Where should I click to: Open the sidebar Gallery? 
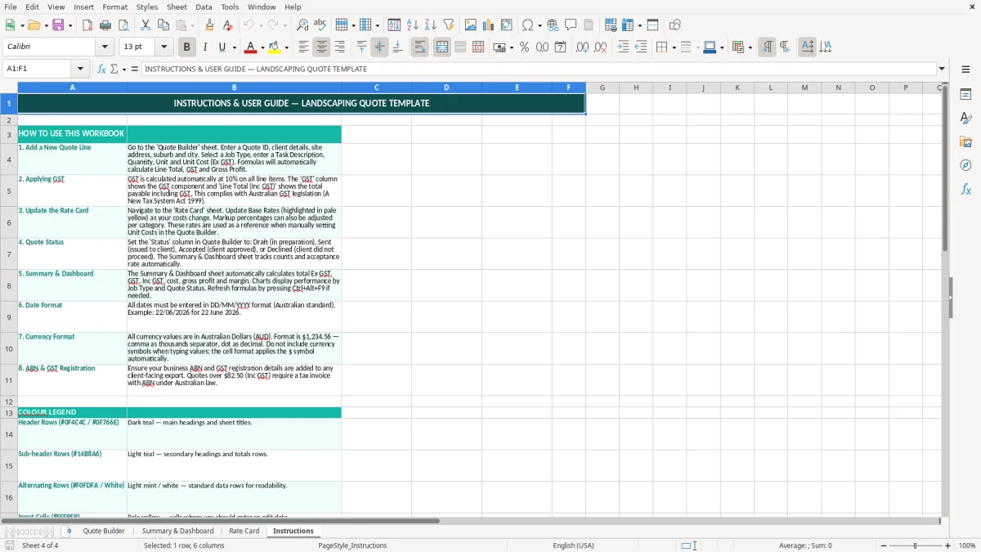point(965,141)
